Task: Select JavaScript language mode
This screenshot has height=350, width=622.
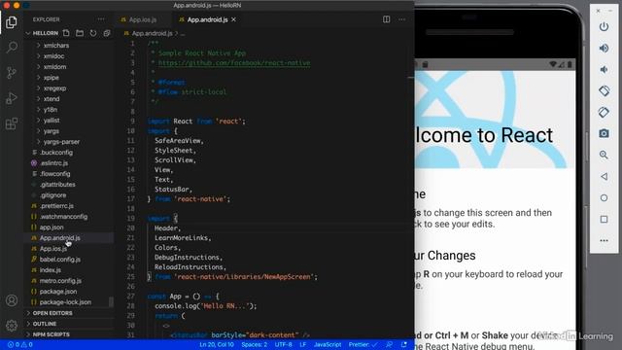Action: [x=328, y=344]
